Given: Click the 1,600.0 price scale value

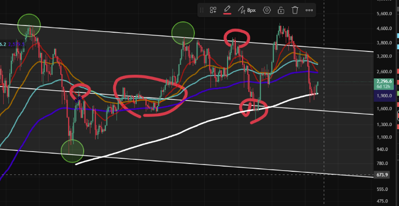Looking at the screenshot, I should click(384, 109).
